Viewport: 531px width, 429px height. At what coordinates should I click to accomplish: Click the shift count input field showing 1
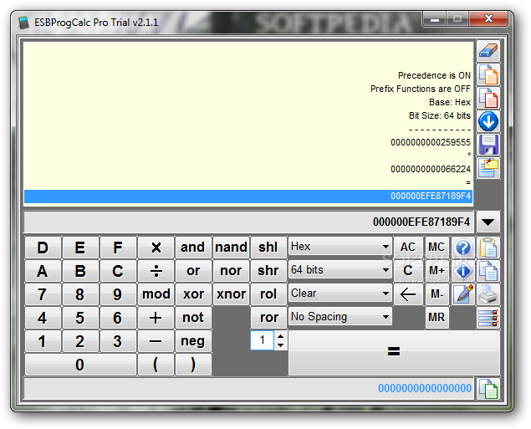click(x=262, y=340)
